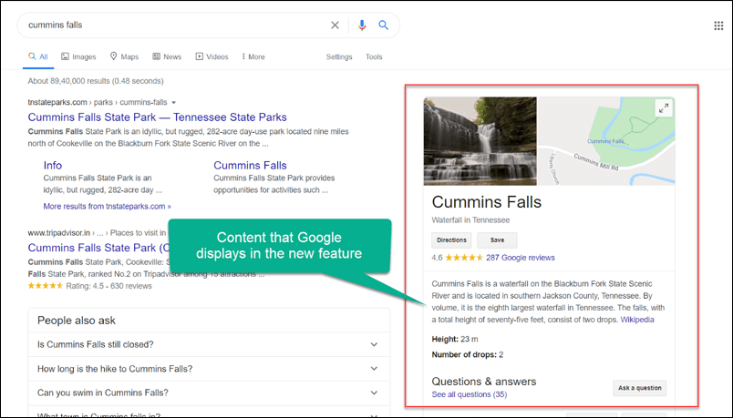See all questions (35)
This screenshot has height=418, width=733.
point(469,394)
